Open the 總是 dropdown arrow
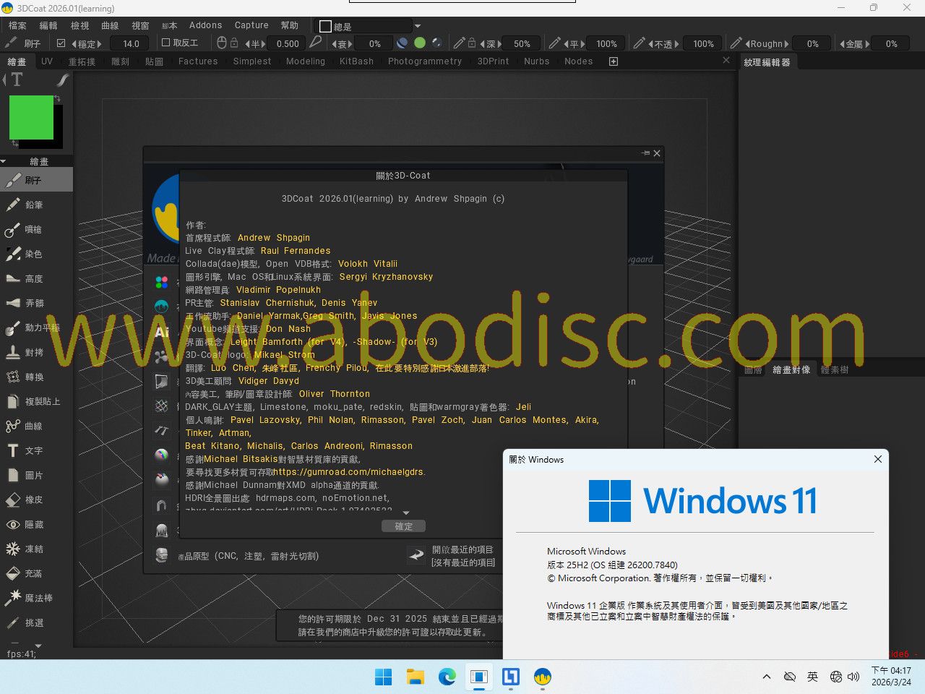925x694 pixels. tap(417, 27)
